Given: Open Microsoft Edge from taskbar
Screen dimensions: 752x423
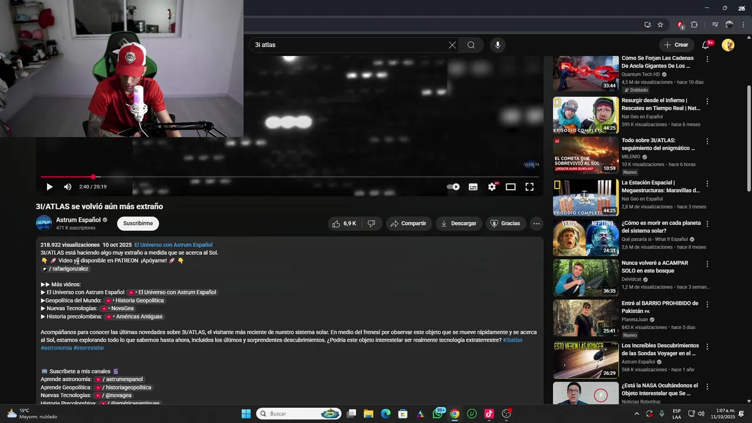Looking at the screenshot, I should [386, 414].
